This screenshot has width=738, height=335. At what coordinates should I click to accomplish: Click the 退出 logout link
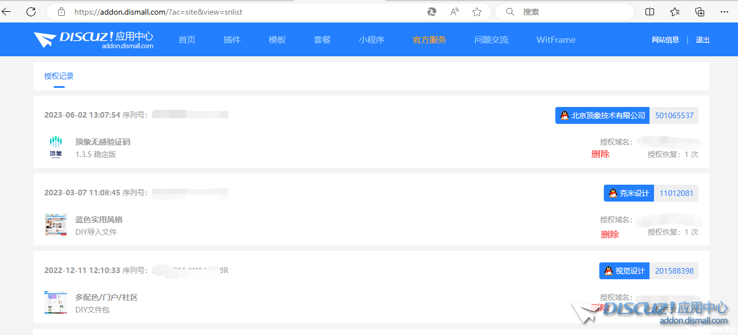click(702, 40)
